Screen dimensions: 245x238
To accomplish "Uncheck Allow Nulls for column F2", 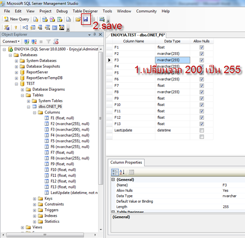I will click(x=202, y=54).
